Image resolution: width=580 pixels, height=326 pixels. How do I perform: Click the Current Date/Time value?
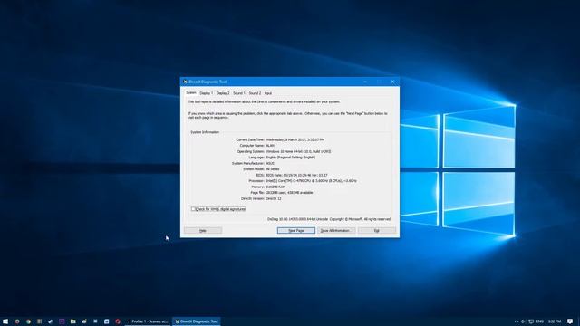click(x=295, y=139)
